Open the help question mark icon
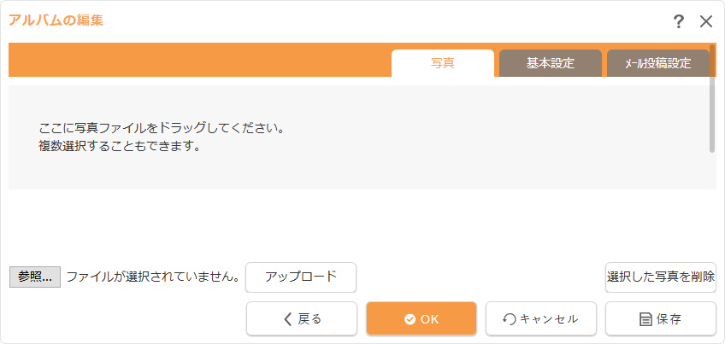 pos(679,21)
